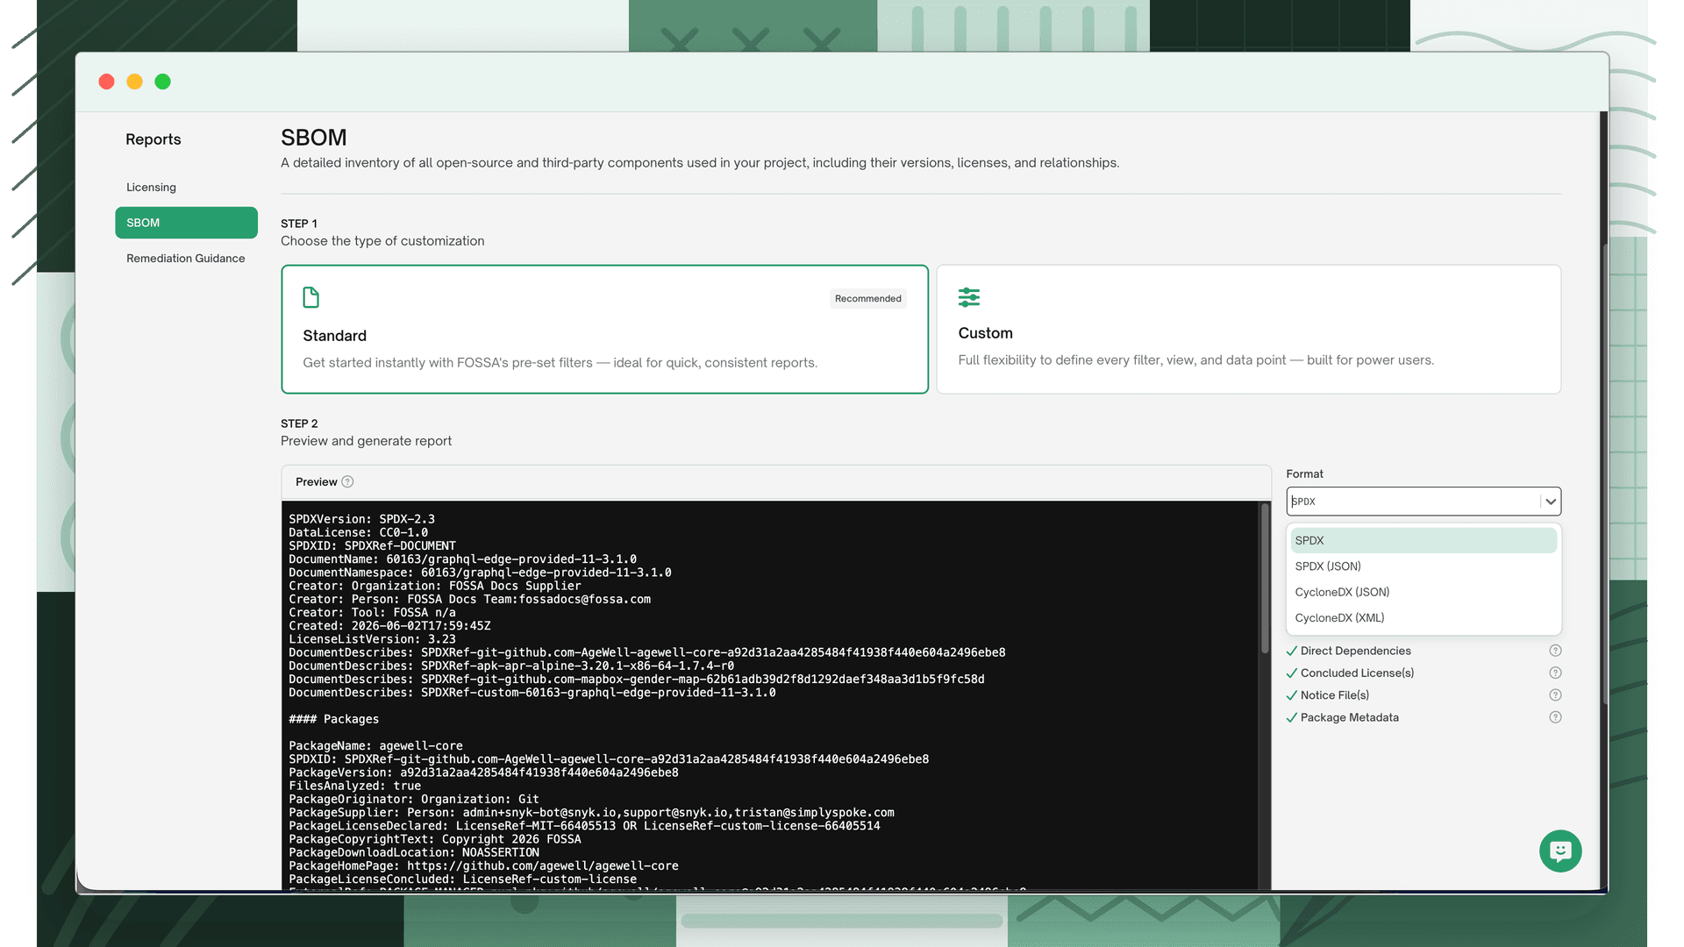
Task: Show help for Direct Dependencies
Action: point(1555,651)
